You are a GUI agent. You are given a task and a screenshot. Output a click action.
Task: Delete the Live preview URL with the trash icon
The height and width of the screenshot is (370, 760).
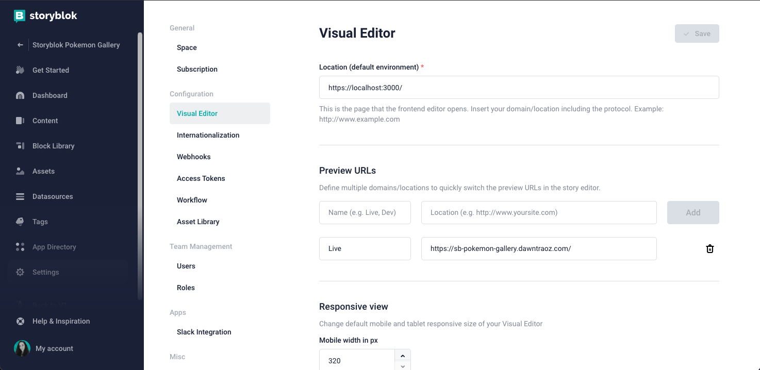coord(710,248)
